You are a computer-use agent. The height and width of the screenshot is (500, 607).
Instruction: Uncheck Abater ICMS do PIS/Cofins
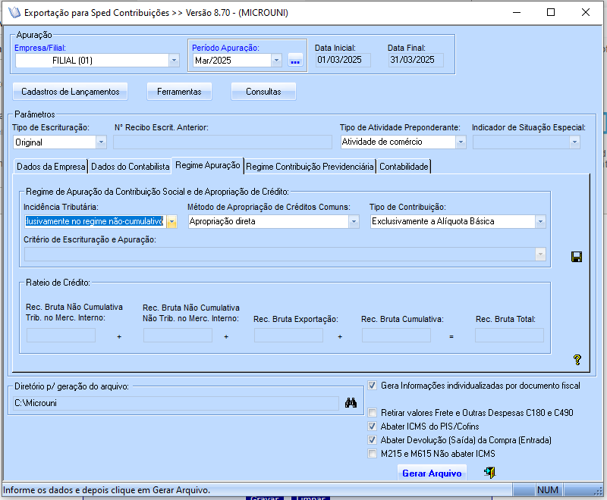pos(372,427)
